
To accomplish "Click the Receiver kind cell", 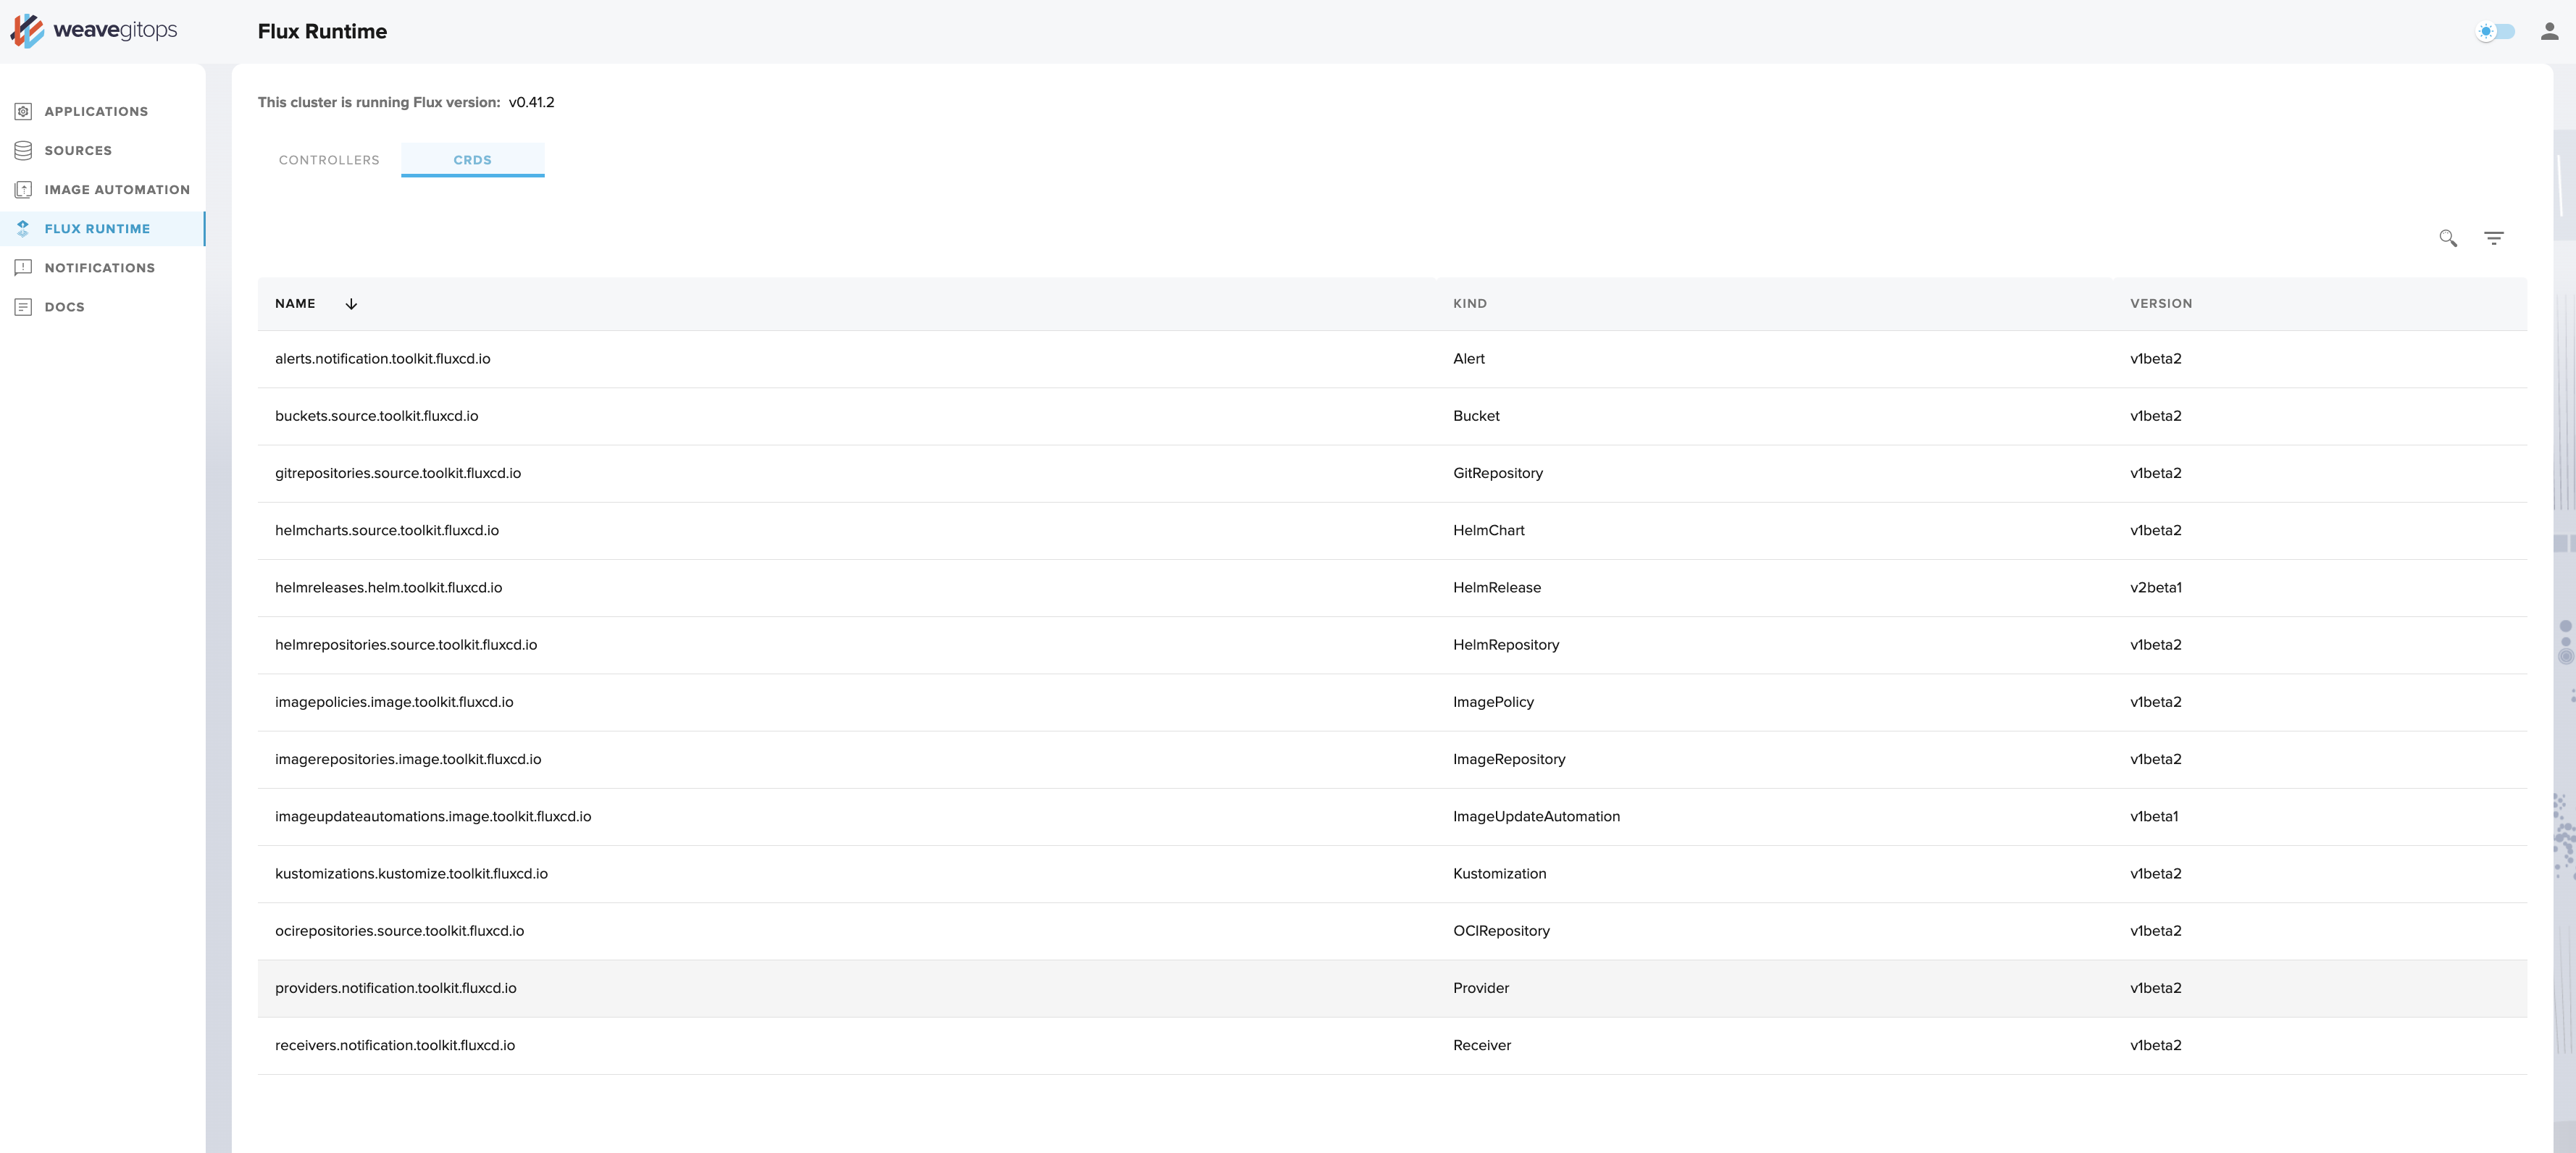I will coord(1482,1045).
